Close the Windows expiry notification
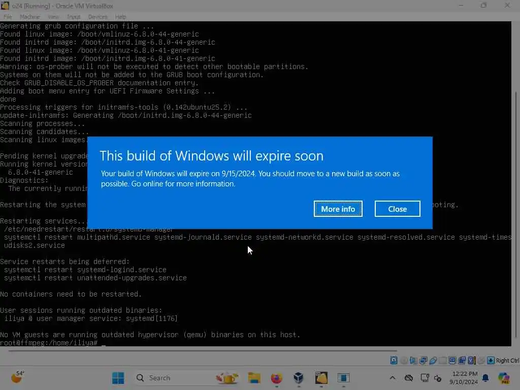The height and width of the screenshot is (390, 520). (x=397, y=209)
